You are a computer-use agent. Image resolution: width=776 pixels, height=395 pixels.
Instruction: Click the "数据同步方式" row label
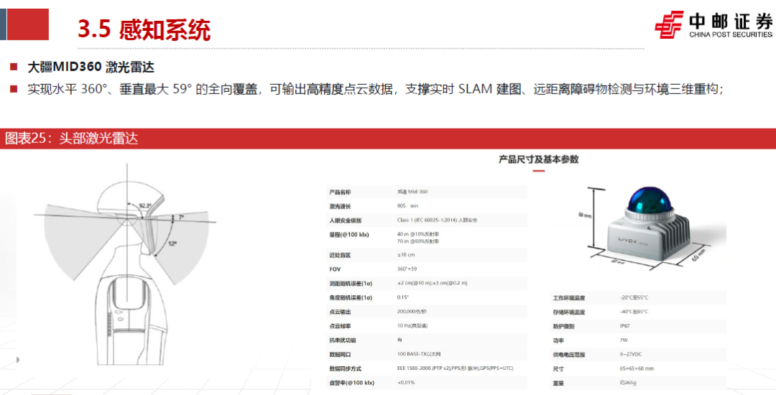click(x=345, y=369)
